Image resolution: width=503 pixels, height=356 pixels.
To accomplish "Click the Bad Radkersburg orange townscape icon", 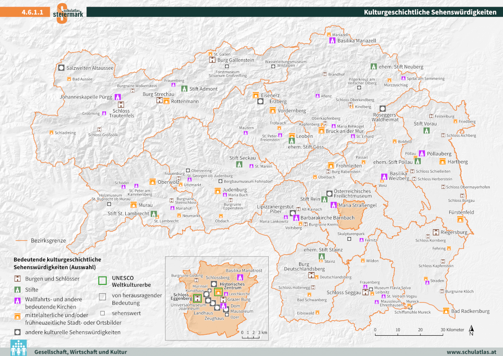I will (x=445, y=311).
